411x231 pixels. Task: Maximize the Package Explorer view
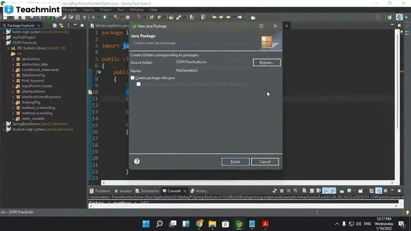click(82, 26)
